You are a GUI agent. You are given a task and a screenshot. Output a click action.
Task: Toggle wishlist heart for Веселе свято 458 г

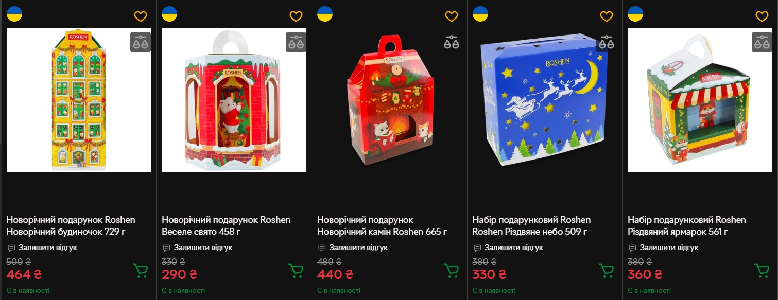pos(296,16)
